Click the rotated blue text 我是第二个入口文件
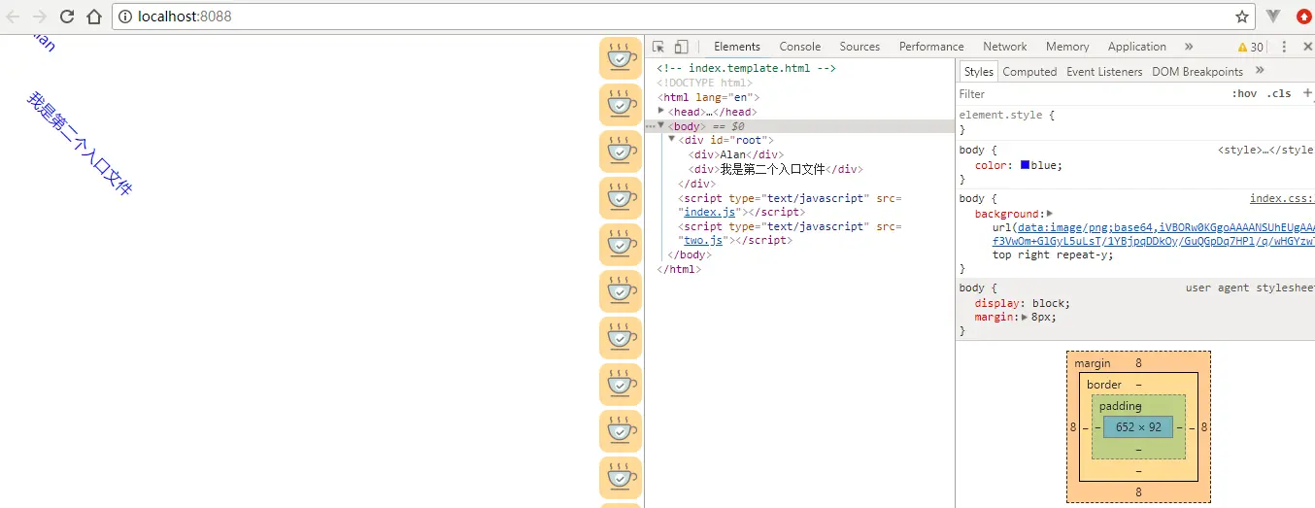The width and height of the screenshot is (1315, 508). [x=79, y=144]
